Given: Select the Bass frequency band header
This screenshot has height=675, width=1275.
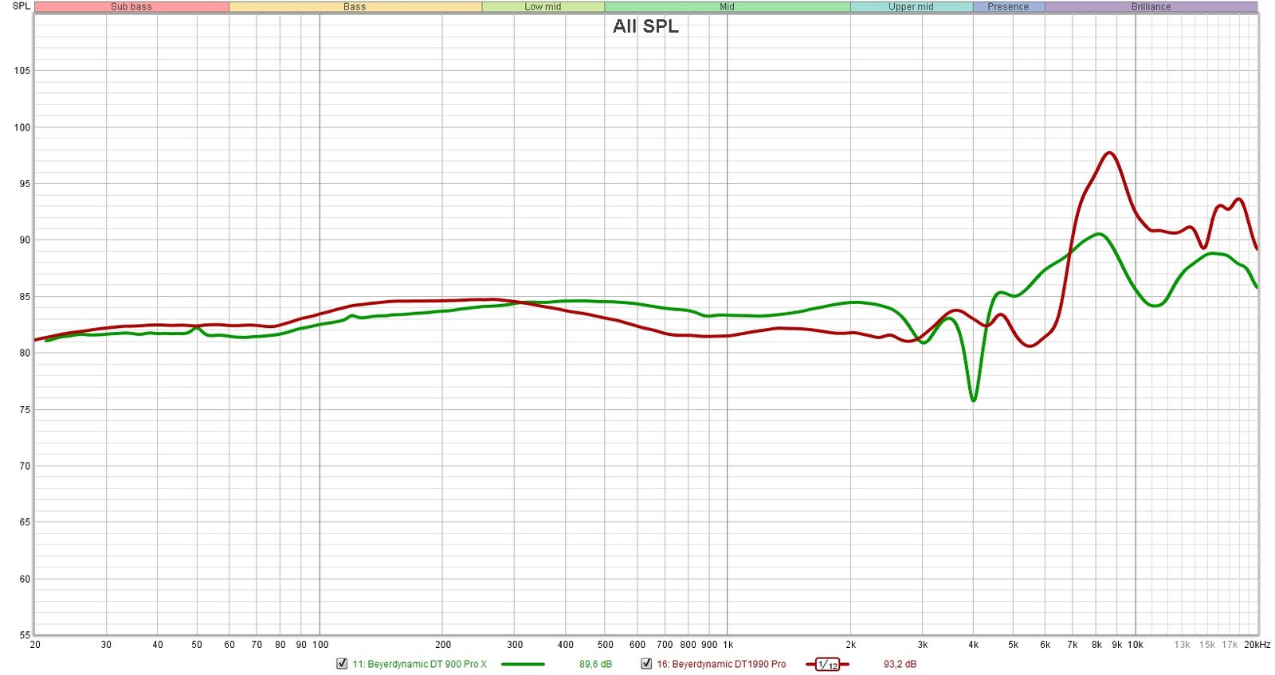Looking at the screenshot, I should [x=355, y=6].
